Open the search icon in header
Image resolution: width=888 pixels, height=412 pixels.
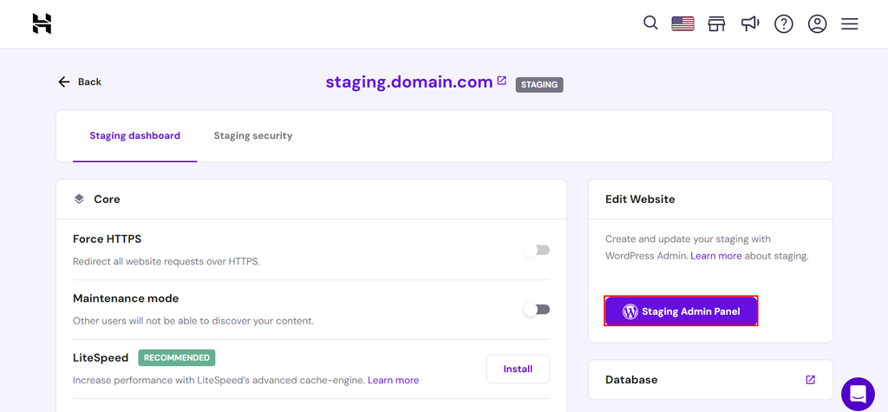click(x=650, y=23)
